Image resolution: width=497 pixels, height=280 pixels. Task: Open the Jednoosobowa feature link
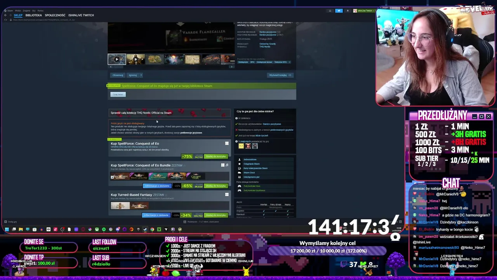(250, 159)
